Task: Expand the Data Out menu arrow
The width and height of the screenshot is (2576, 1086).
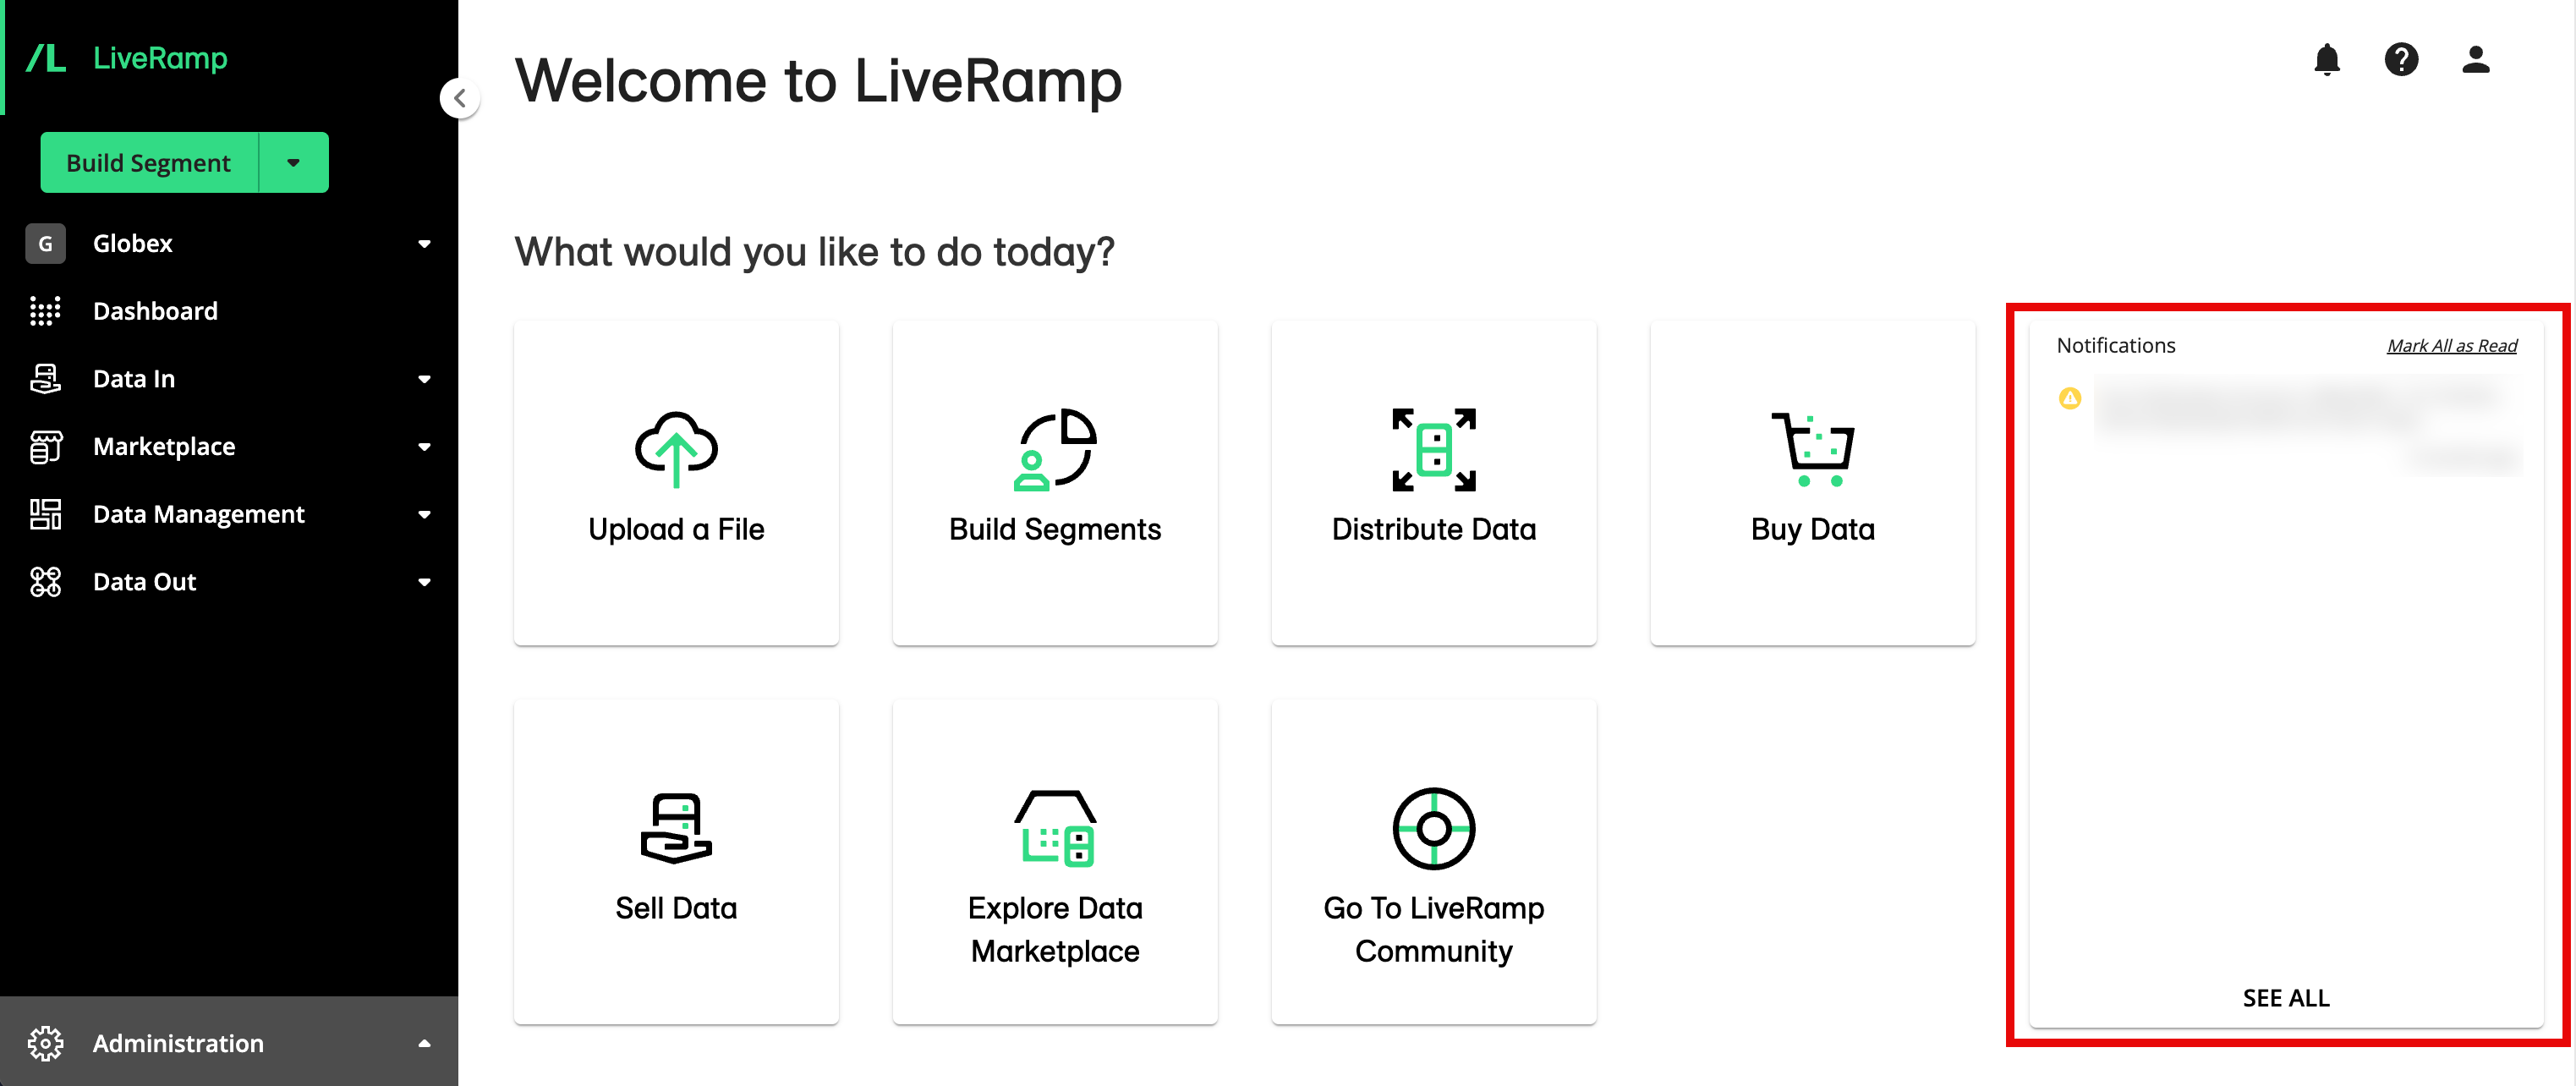Action: (x=424, y=582)
